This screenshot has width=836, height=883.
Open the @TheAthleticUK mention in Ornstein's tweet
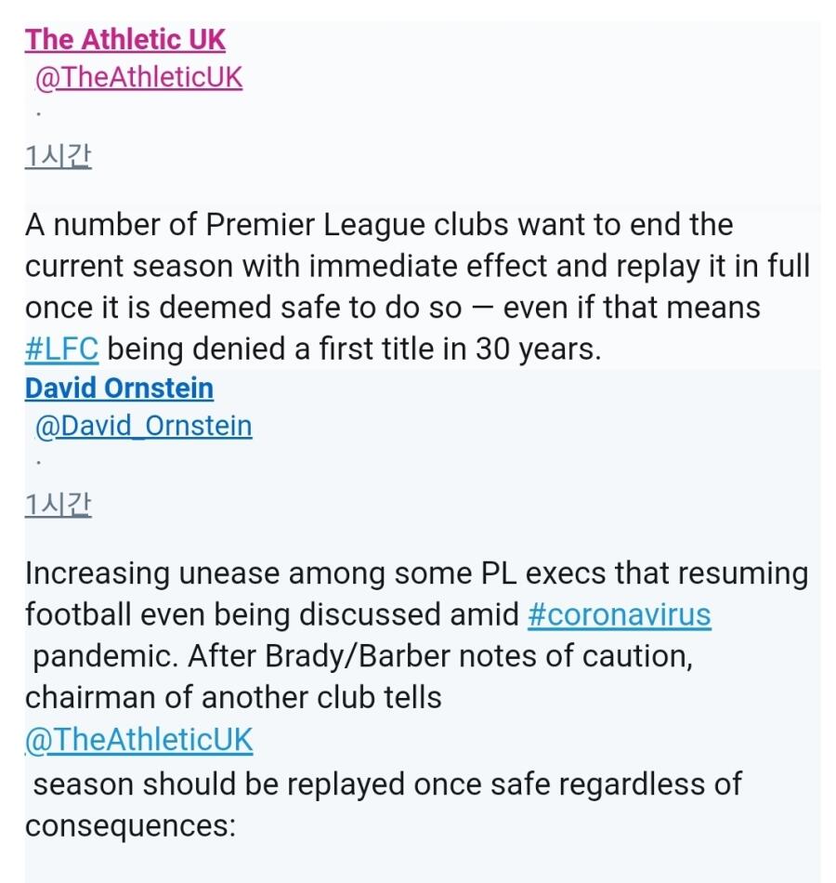point(139,740)
